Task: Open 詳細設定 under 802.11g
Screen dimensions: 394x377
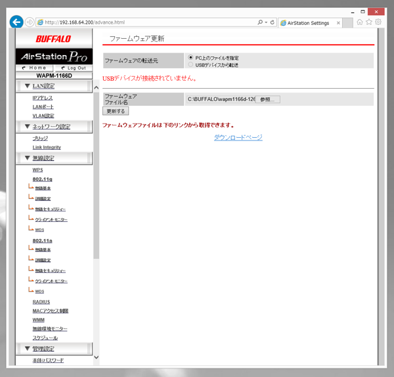Action: [43, 199]
